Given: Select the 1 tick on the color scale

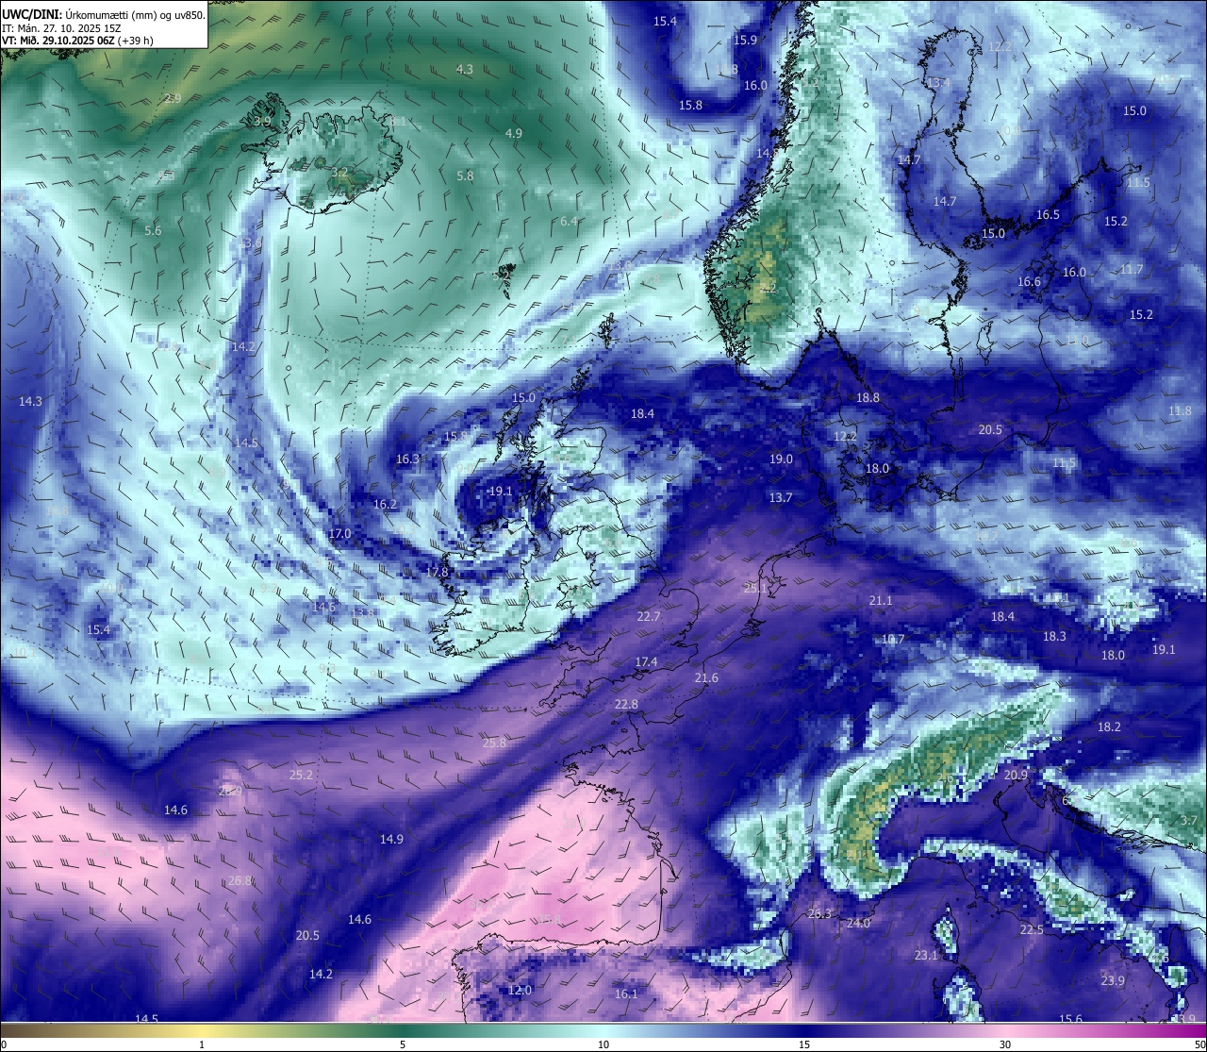Looking at the screenshot, I should 202,1044.
